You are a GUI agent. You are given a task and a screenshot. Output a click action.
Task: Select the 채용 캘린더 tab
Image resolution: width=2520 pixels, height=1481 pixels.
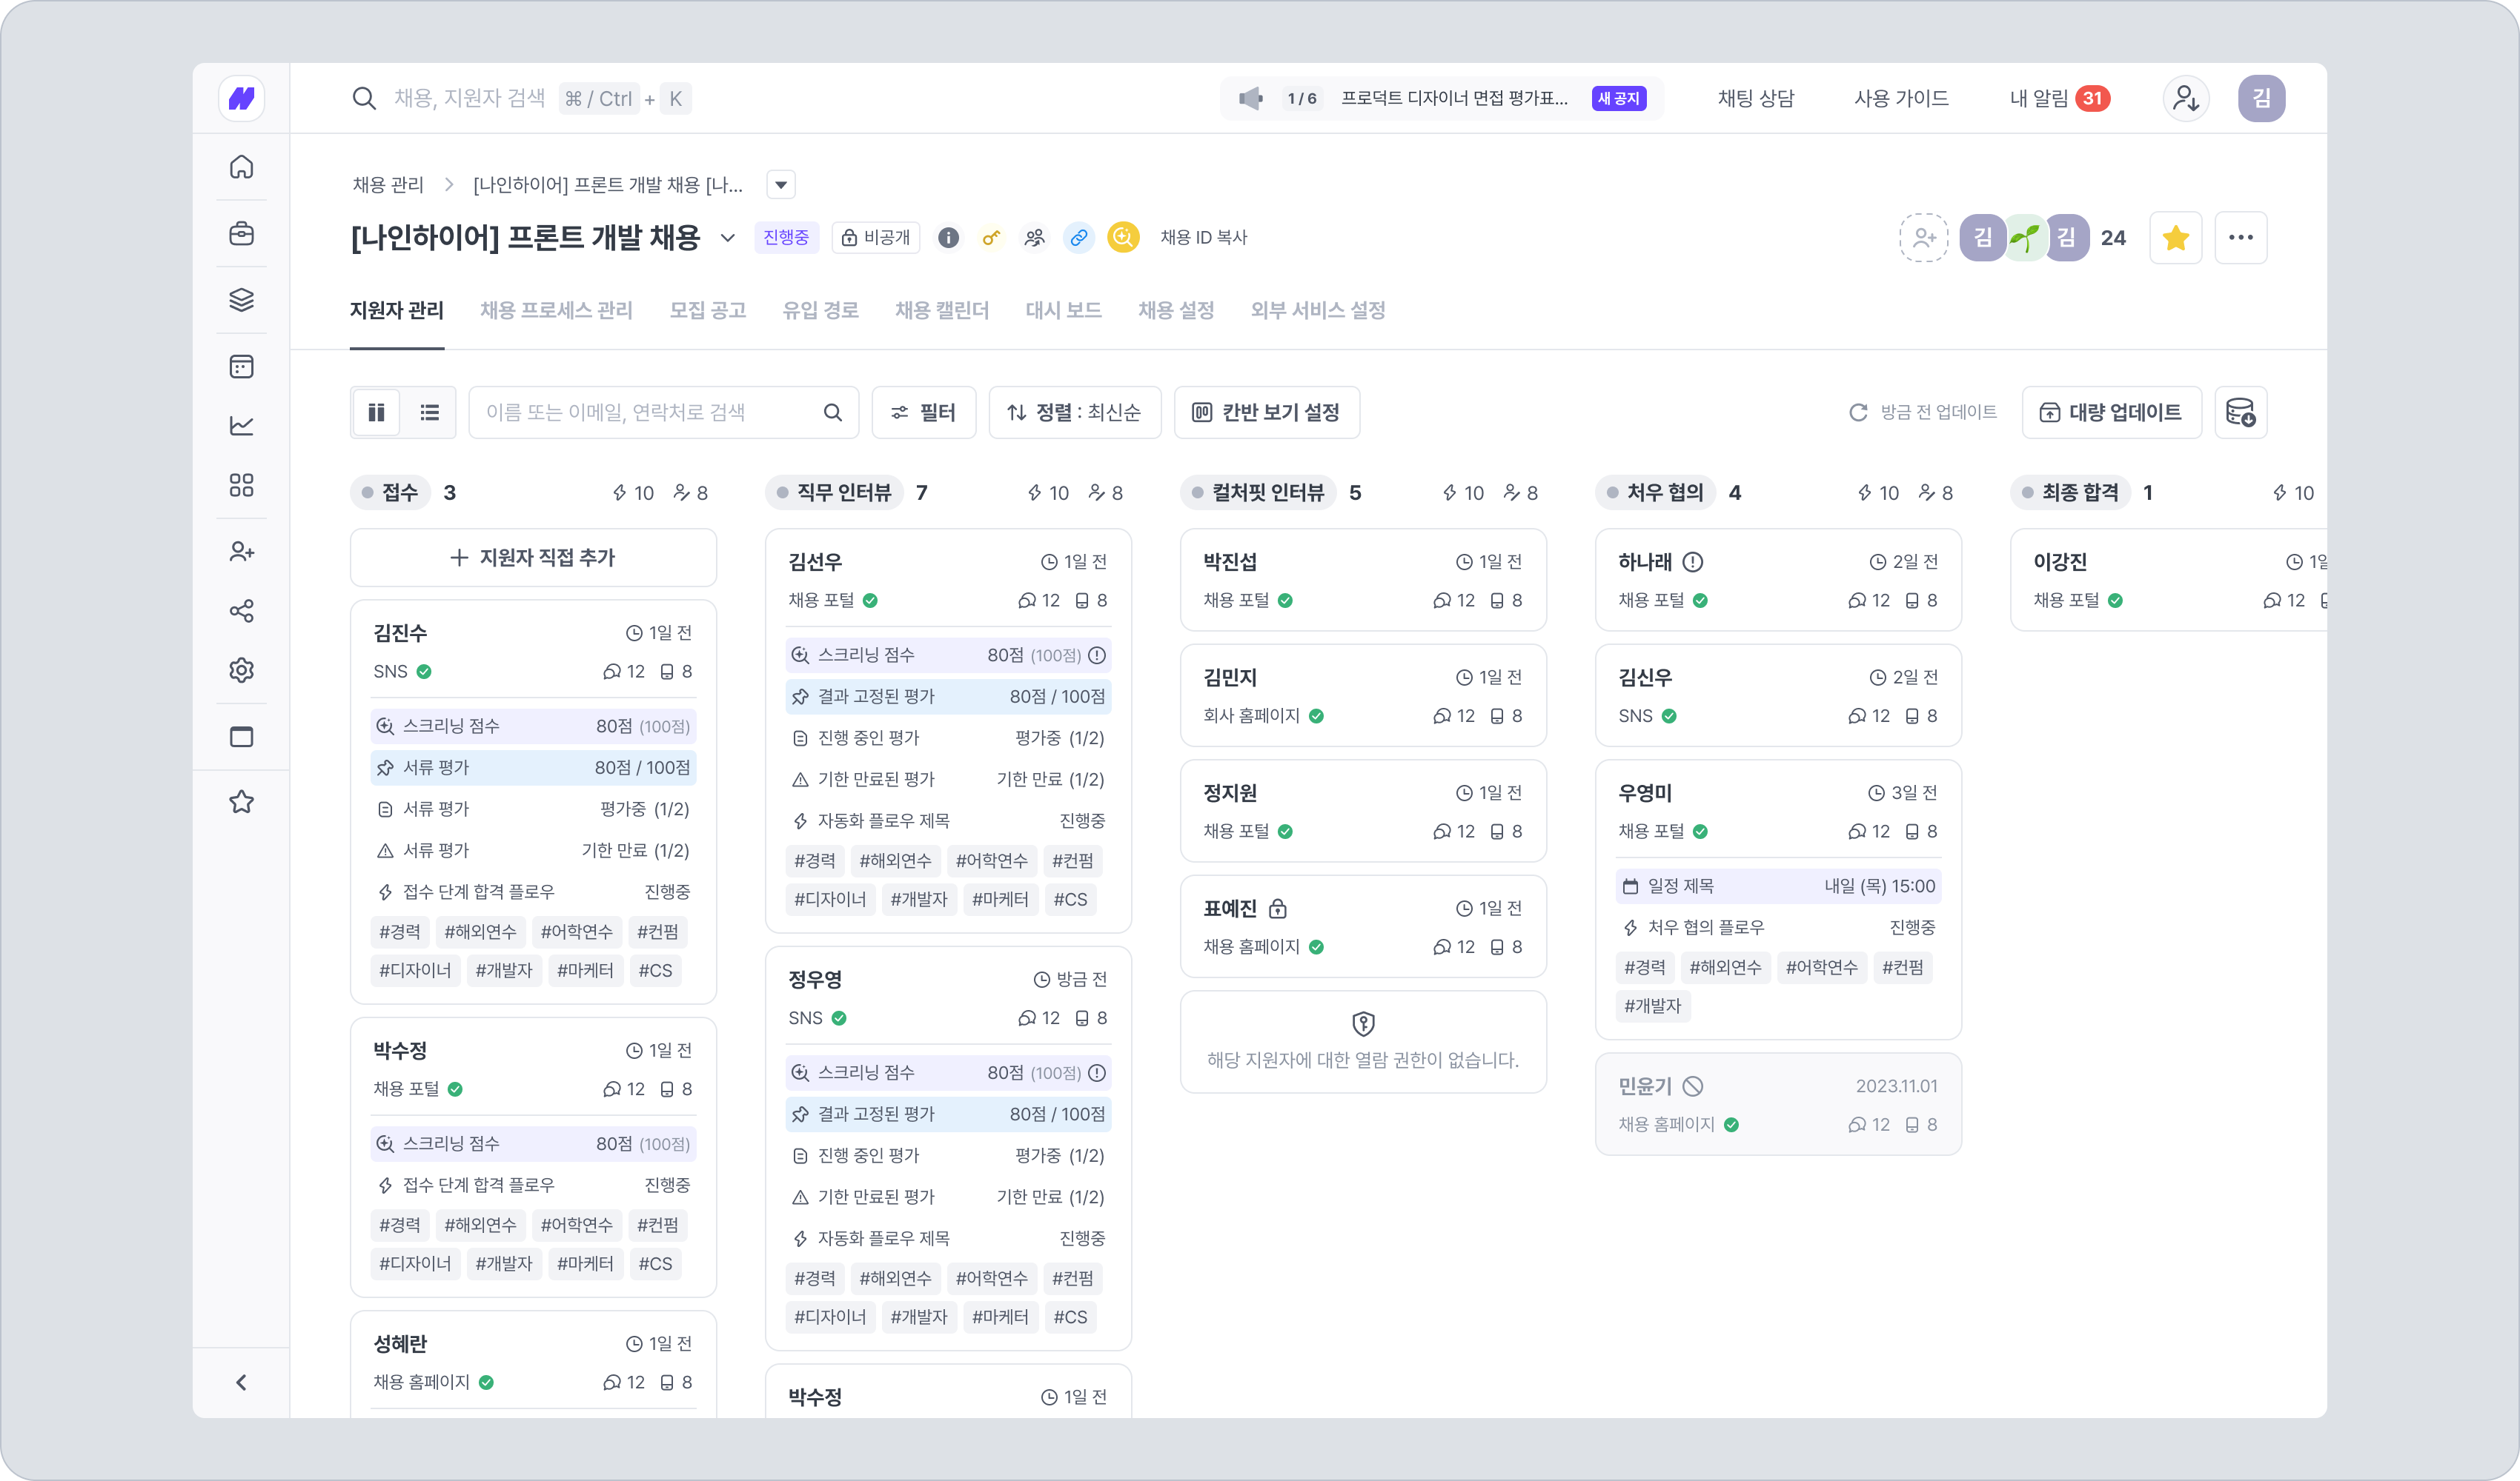coord(941,311)
